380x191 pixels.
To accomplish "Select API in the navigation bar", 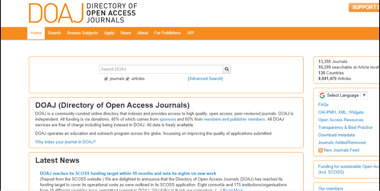I will 190,33.
